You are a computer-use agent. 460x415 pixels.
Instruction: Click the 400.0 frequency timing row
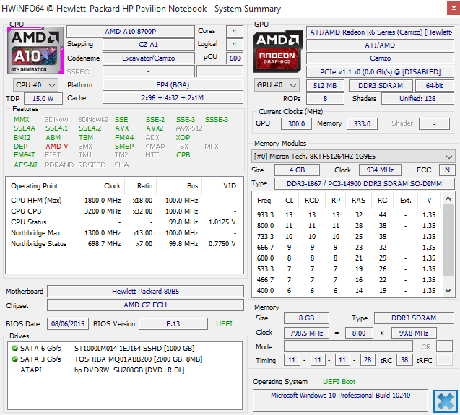tap(347, 291)
